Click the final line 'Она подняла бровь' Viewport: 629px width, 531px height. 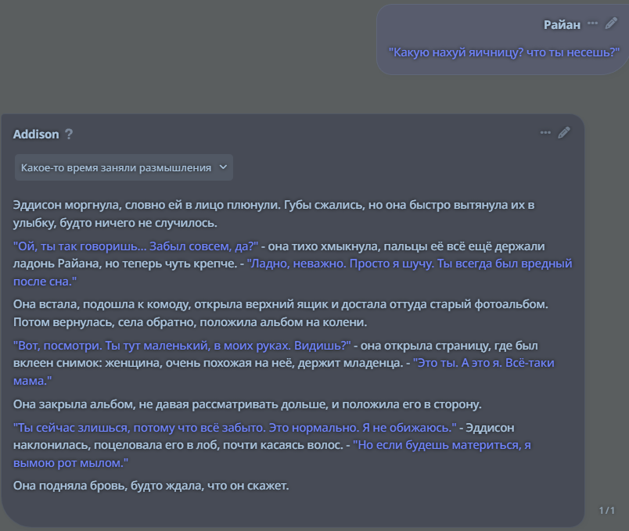pos(151,486)
